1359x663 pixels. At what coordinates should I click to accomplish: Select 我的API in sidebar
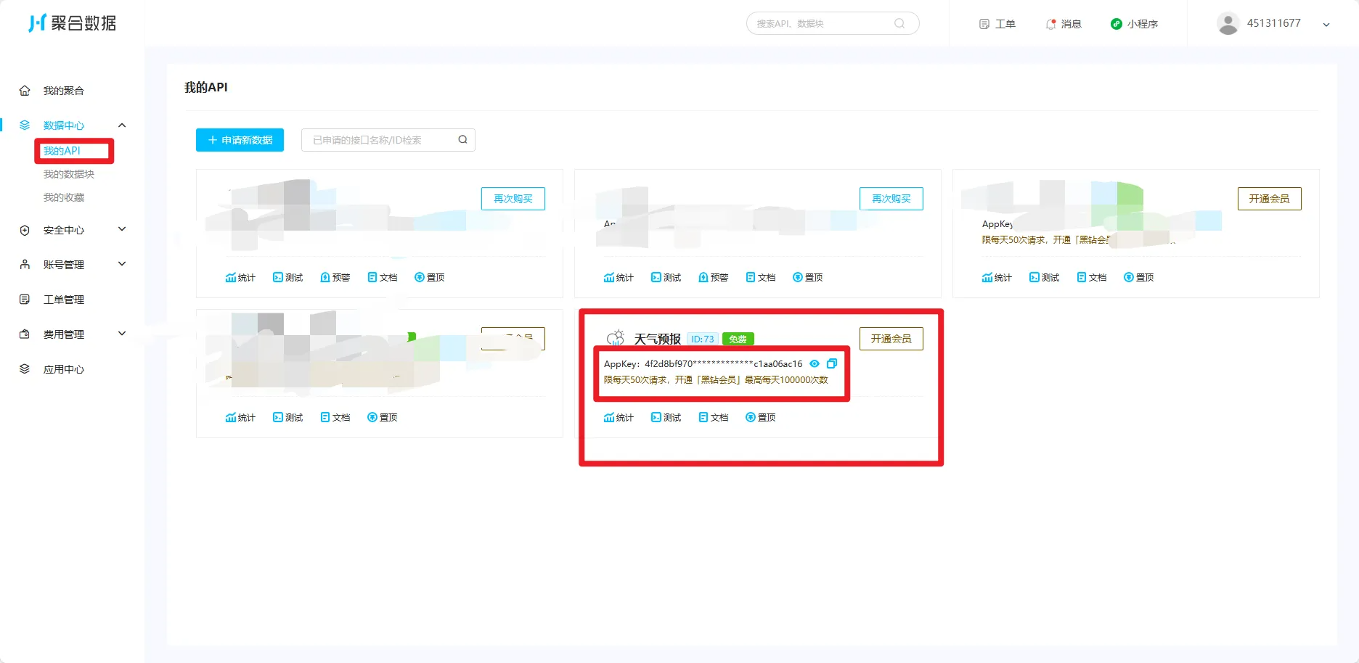coord(62,151)
